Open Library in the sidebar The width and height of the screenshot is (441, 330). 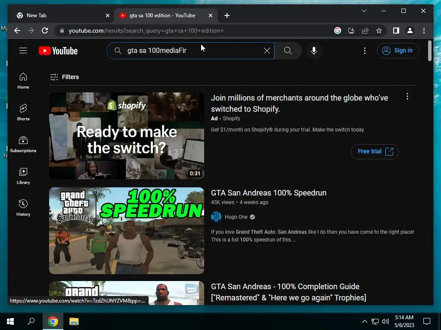[x=23, y=176]
